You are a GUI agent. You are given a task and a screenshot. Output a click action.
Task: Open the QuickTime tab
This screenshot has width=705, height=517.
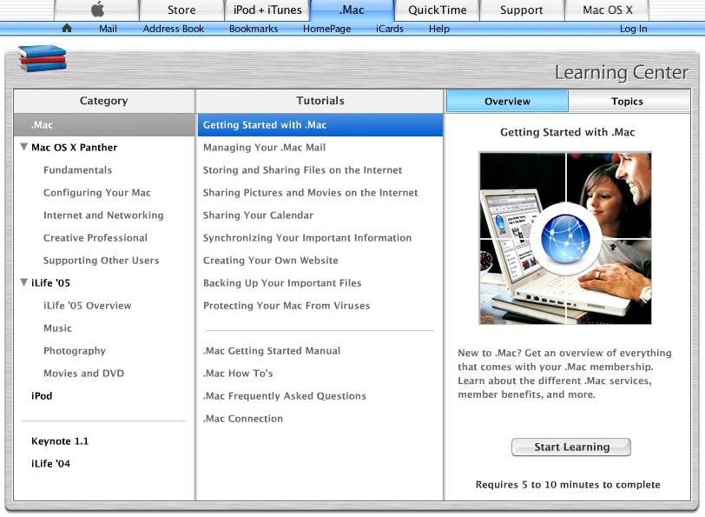pos(438,10)
